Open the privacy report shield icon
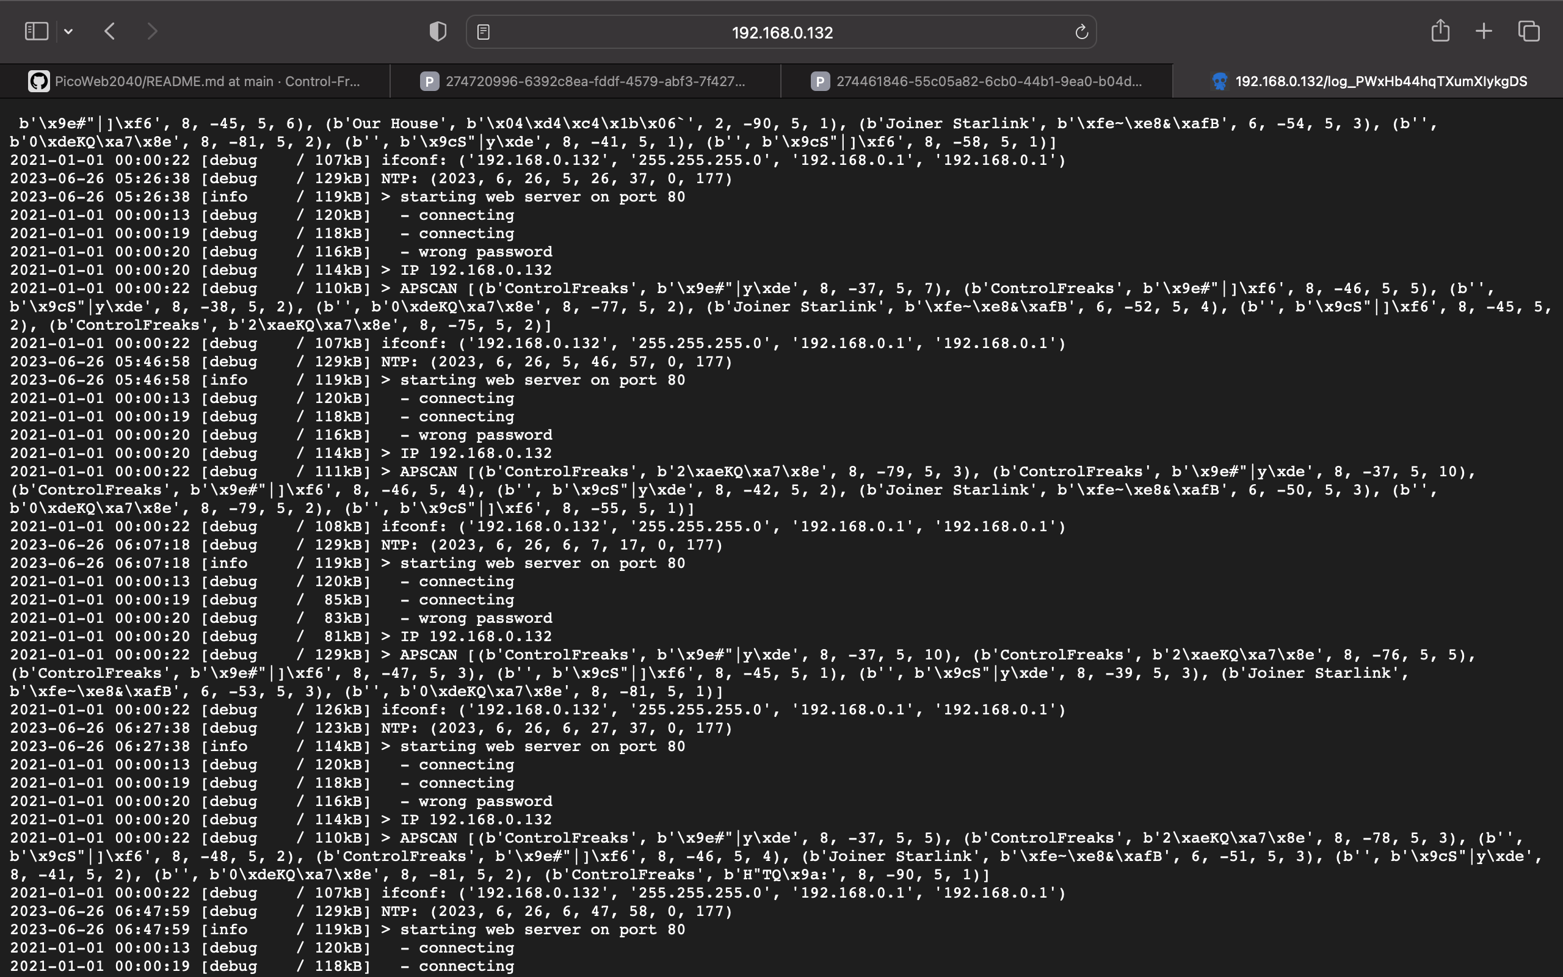Image resolution: width=1563 pixels, height=977 pixels. click(x=437, y=31)
